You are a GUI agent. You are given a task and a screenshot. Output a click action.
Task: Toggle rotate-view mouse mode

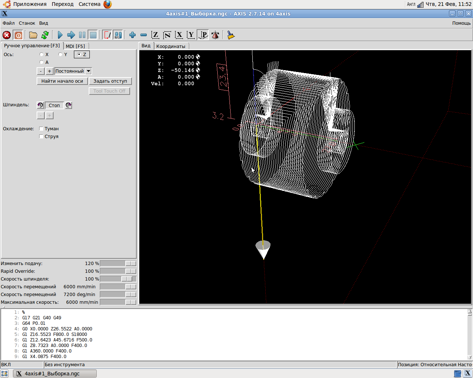coord(215,35)
